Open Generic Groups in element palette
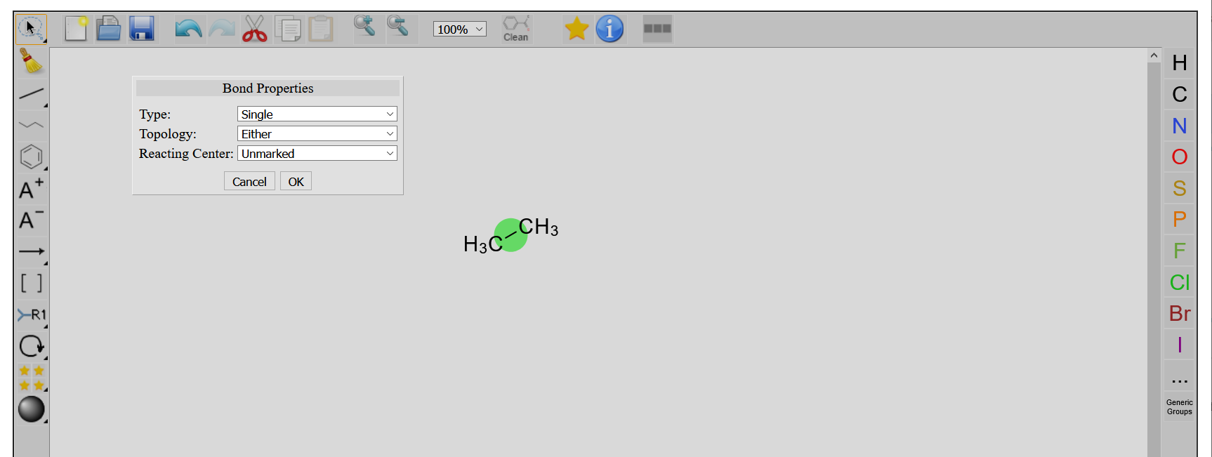Image resolution: width=1212 pixels, height=457 pixels. pyautogui.click(x=1179, y=407)
